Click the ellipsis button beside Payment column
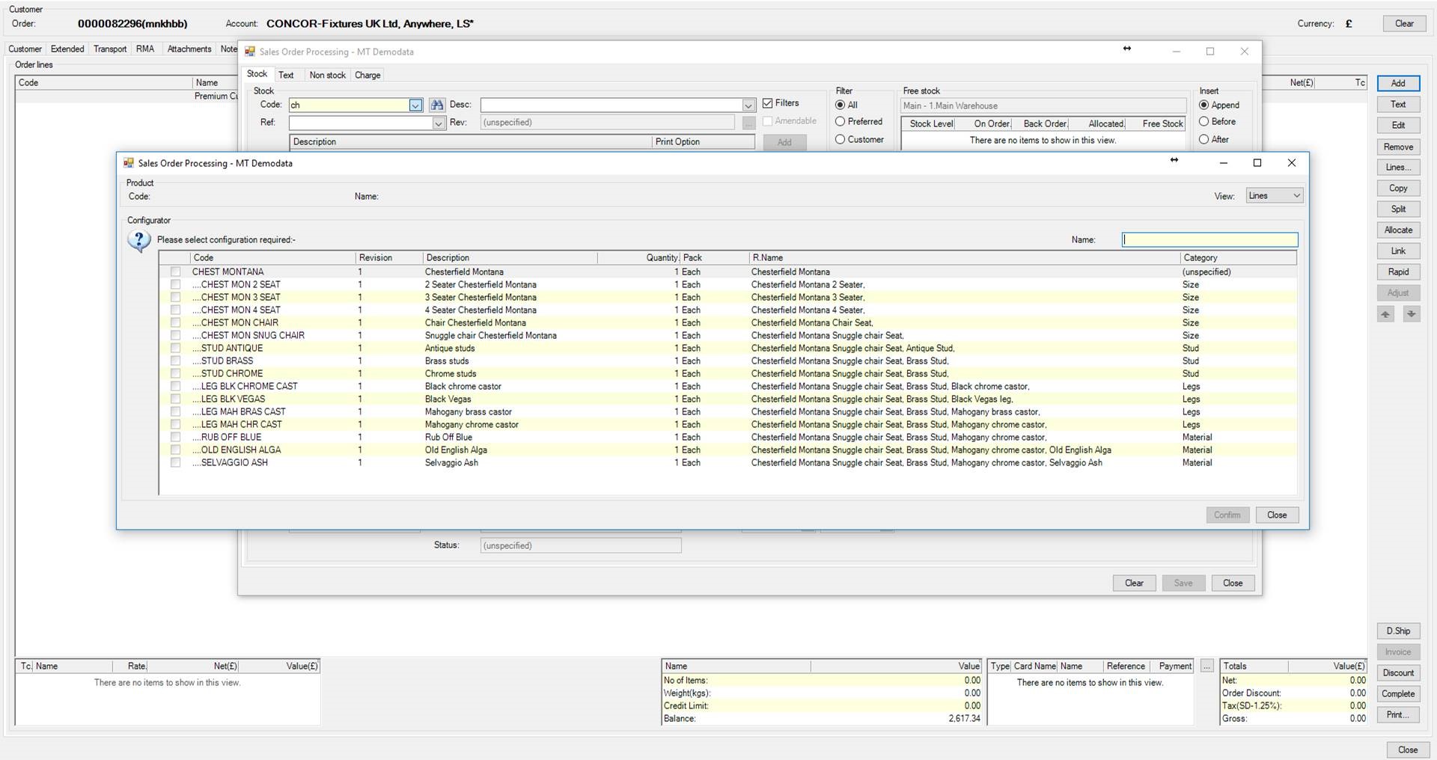The height and width of the screenshot is (760, 1437). [x=1206, y=666]
